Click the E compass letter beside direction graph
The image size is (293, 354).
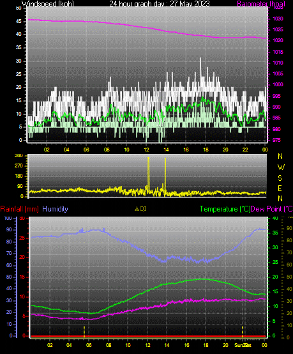(280, 189)
